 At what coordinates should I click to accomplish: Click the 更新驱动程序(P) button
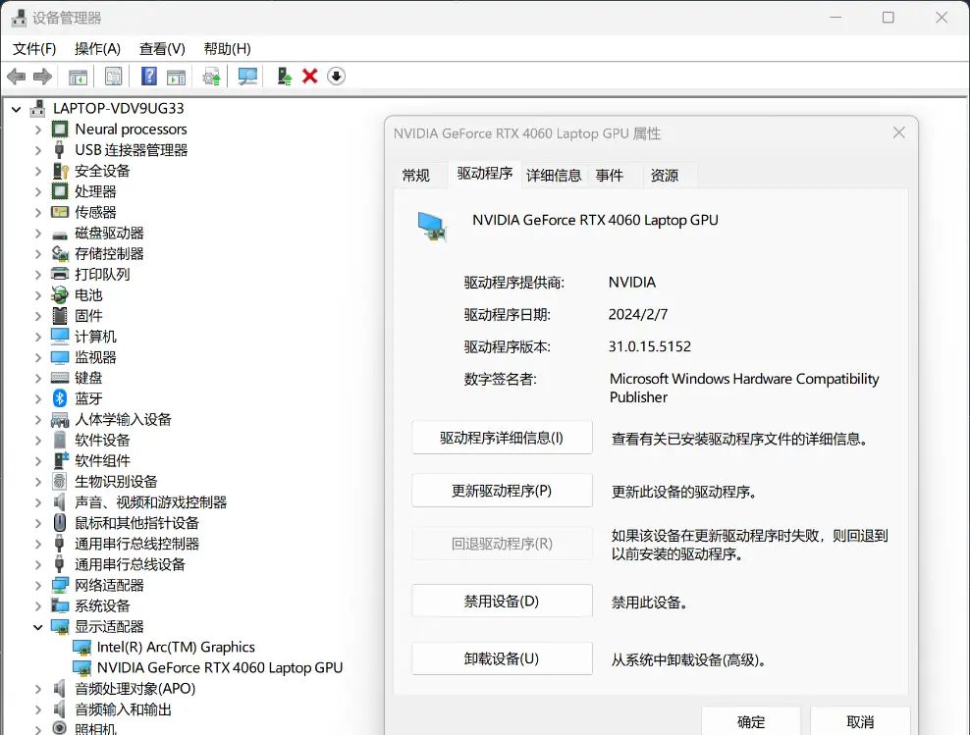click(x=502, y=491)
